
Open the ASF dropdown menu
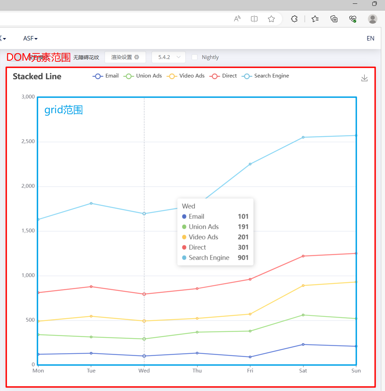tap(31, 38)
